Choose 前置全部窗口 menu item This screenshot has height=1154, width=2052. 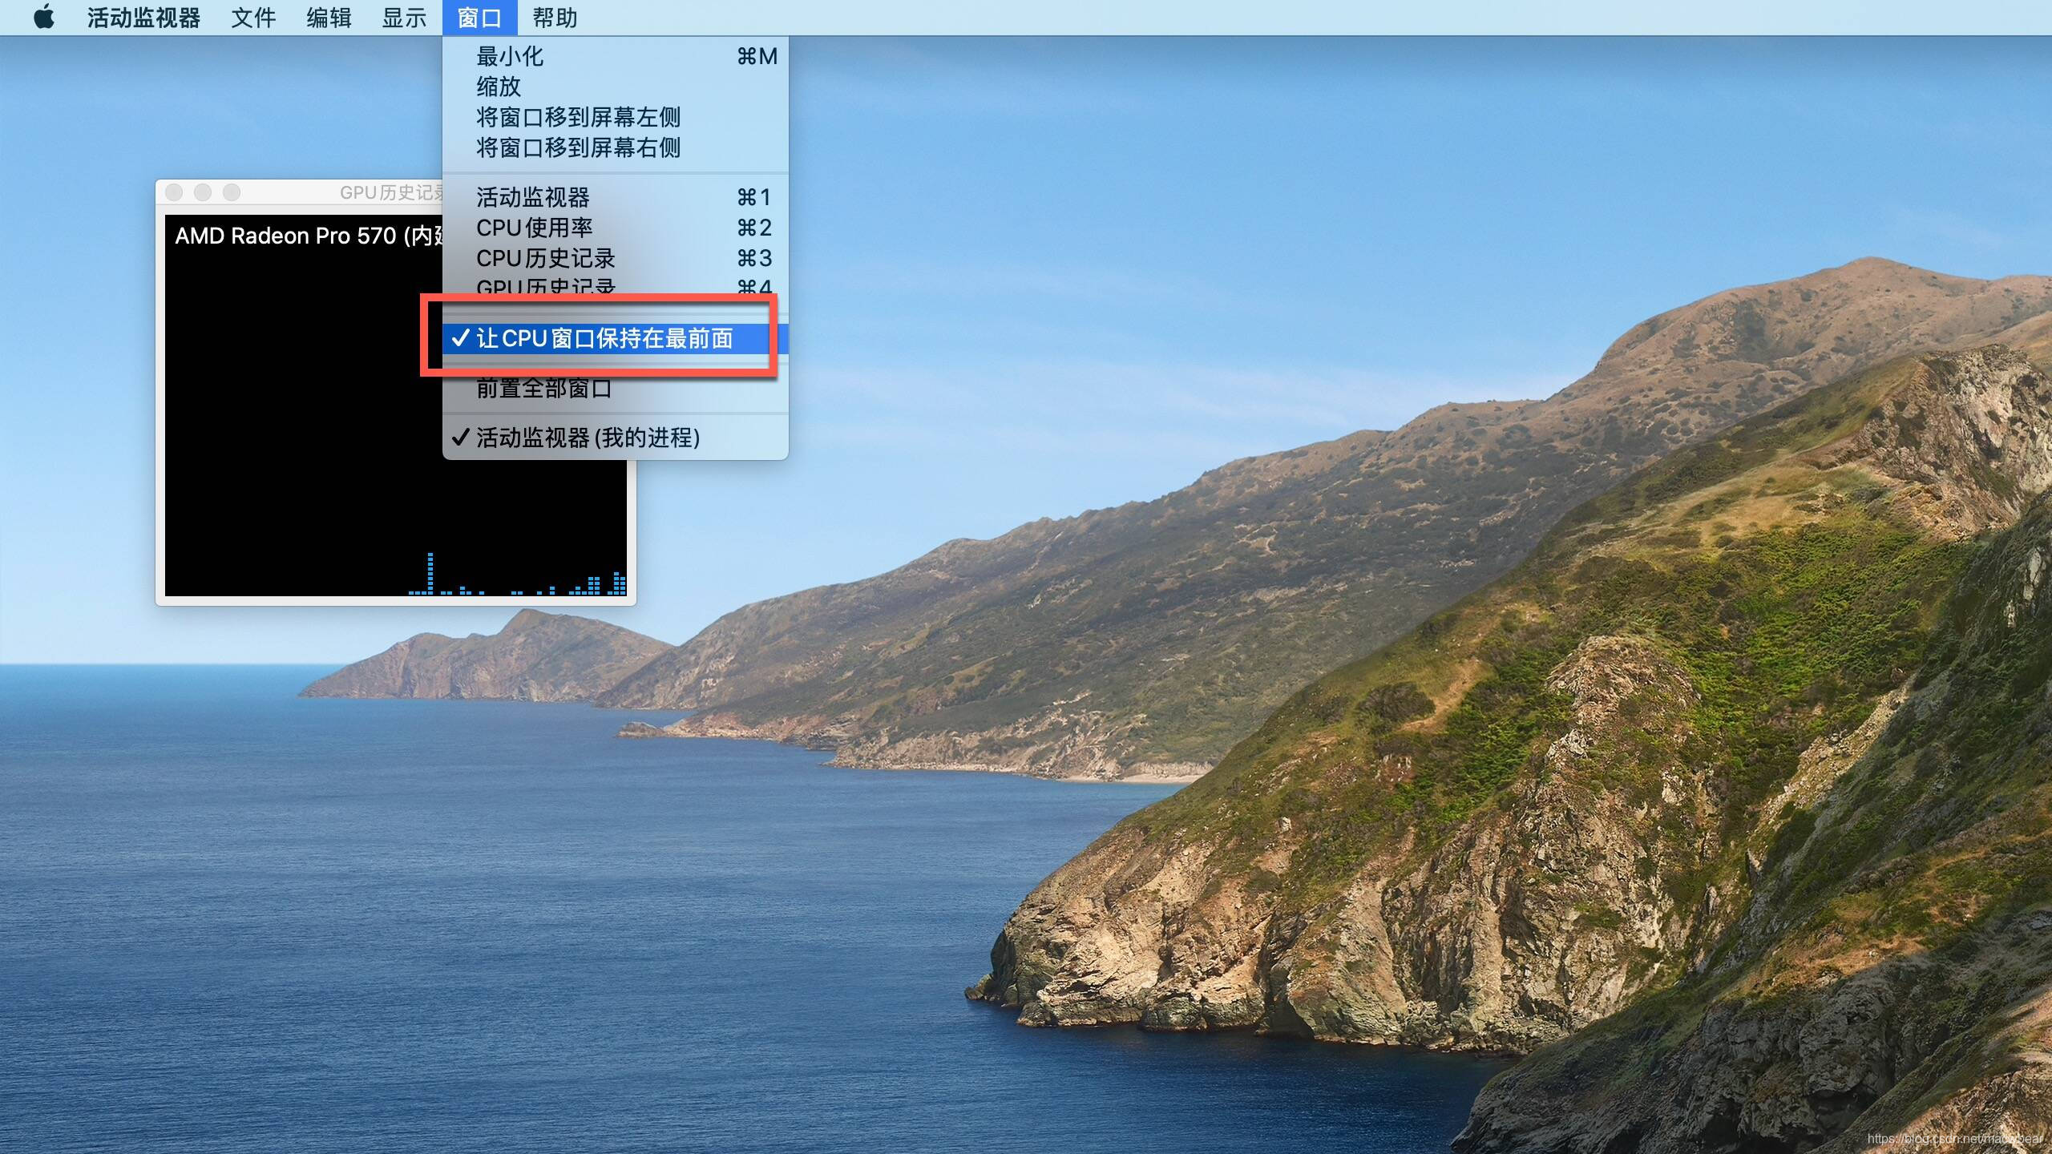(543, 389)
